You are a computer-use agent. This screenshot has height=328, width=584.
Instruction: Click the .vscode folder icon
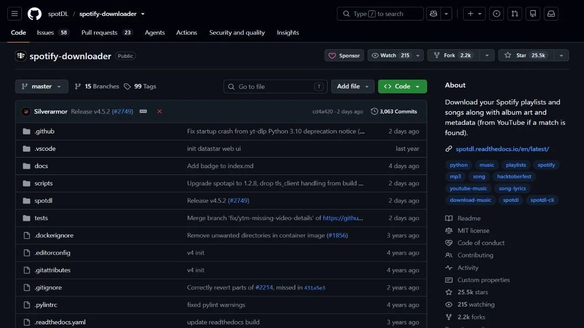(x=26, y=149)
